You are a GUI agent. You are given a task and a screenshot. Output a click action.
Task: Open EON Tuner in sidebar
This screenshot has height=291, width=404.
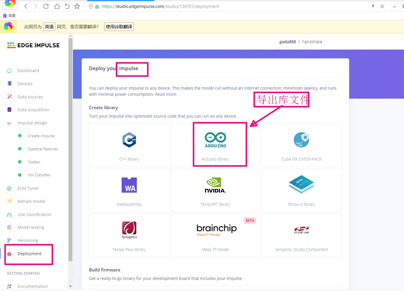28,188
